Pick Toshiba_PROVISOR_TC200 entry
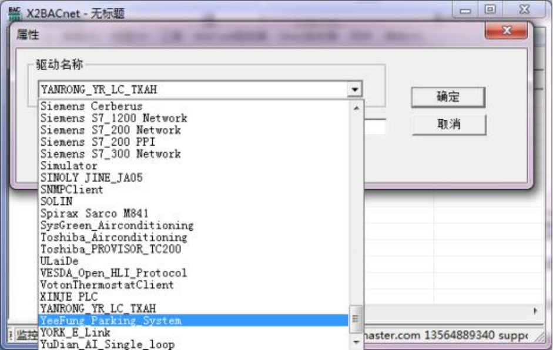This screenshot has width=553, height=350. (193, 249)
